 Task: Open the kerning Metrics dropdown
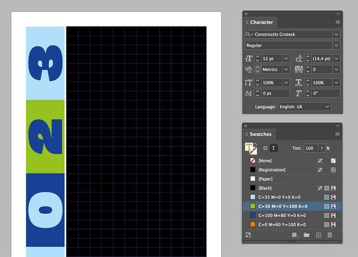click(286, 69)
